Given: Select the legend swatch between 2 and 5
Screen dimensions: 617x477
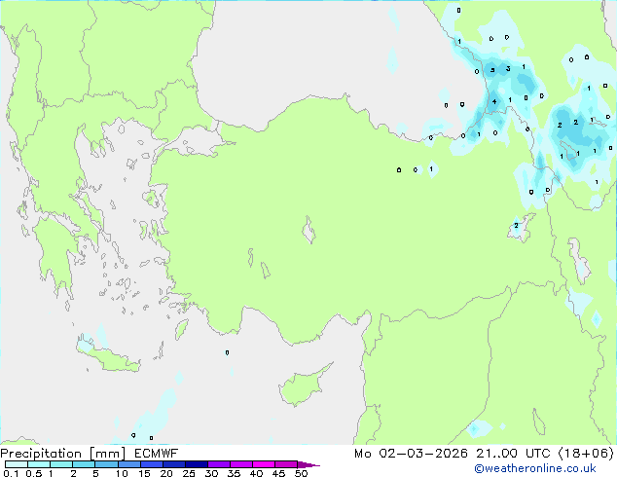Looking at the screenshot, I should point(84,464).
